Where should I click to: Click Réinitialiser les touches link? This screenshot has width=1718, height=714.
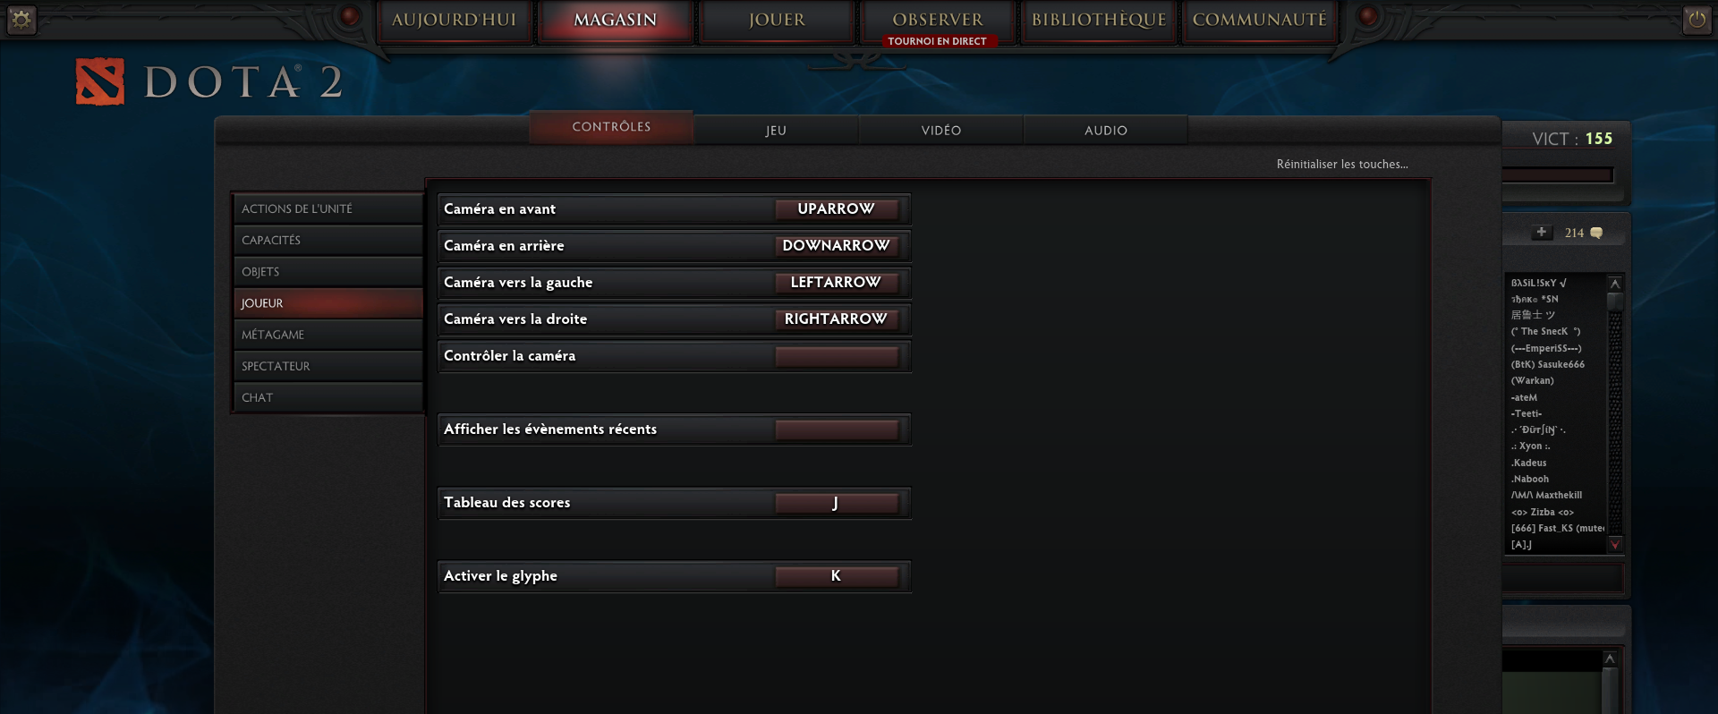1342,164
